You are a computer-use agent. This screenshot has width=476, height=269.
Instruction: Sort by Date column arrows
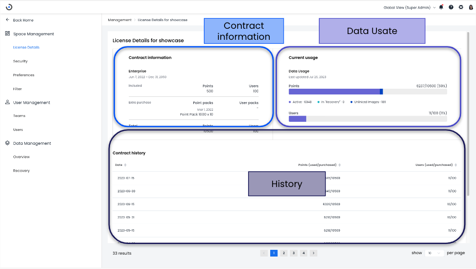[x=125, y=165]
